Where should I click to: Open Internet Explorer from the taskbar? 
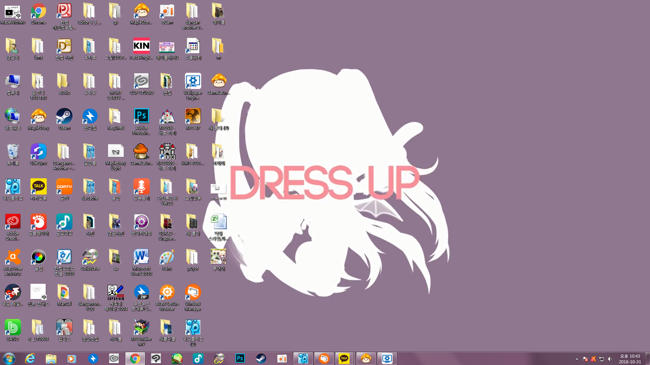[x=30, y=359]
